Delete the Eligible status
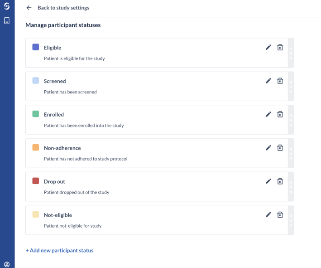321x268 pixels. pyautogui.click(x=280, y=47)
